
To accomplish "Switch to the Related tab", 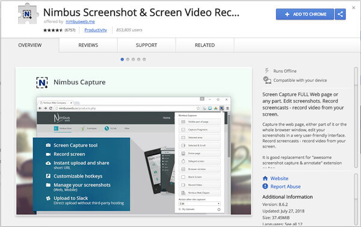I will (205, 45).
